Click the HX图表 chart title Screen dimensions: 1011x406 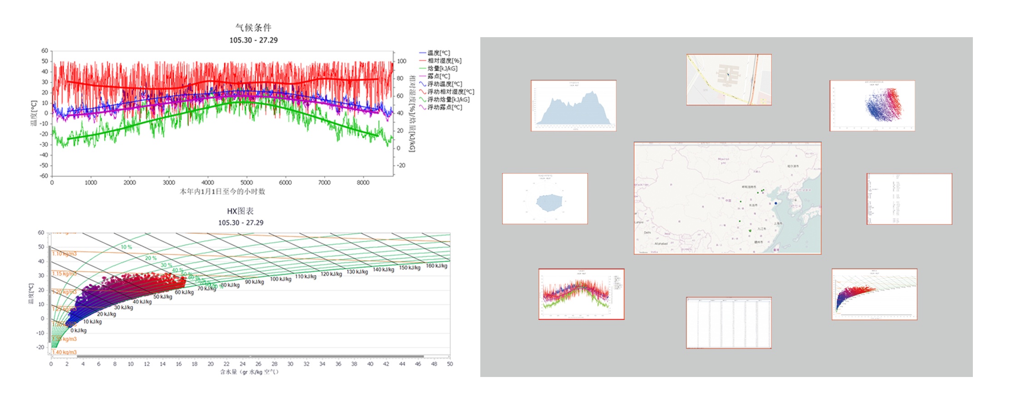tap(241, 211)
